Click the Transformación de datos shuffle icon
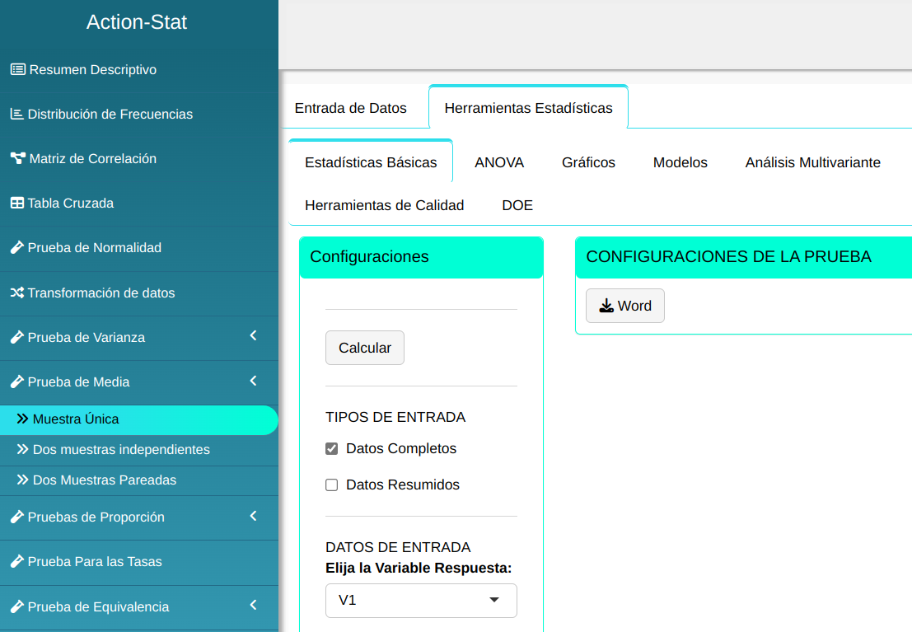The image size is (912, 632). tap(16, 293)
